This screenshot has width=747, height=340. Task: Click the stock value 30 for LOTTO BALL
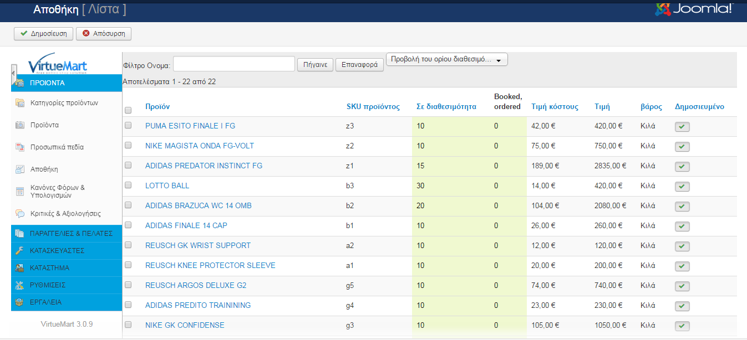(420, 186)
